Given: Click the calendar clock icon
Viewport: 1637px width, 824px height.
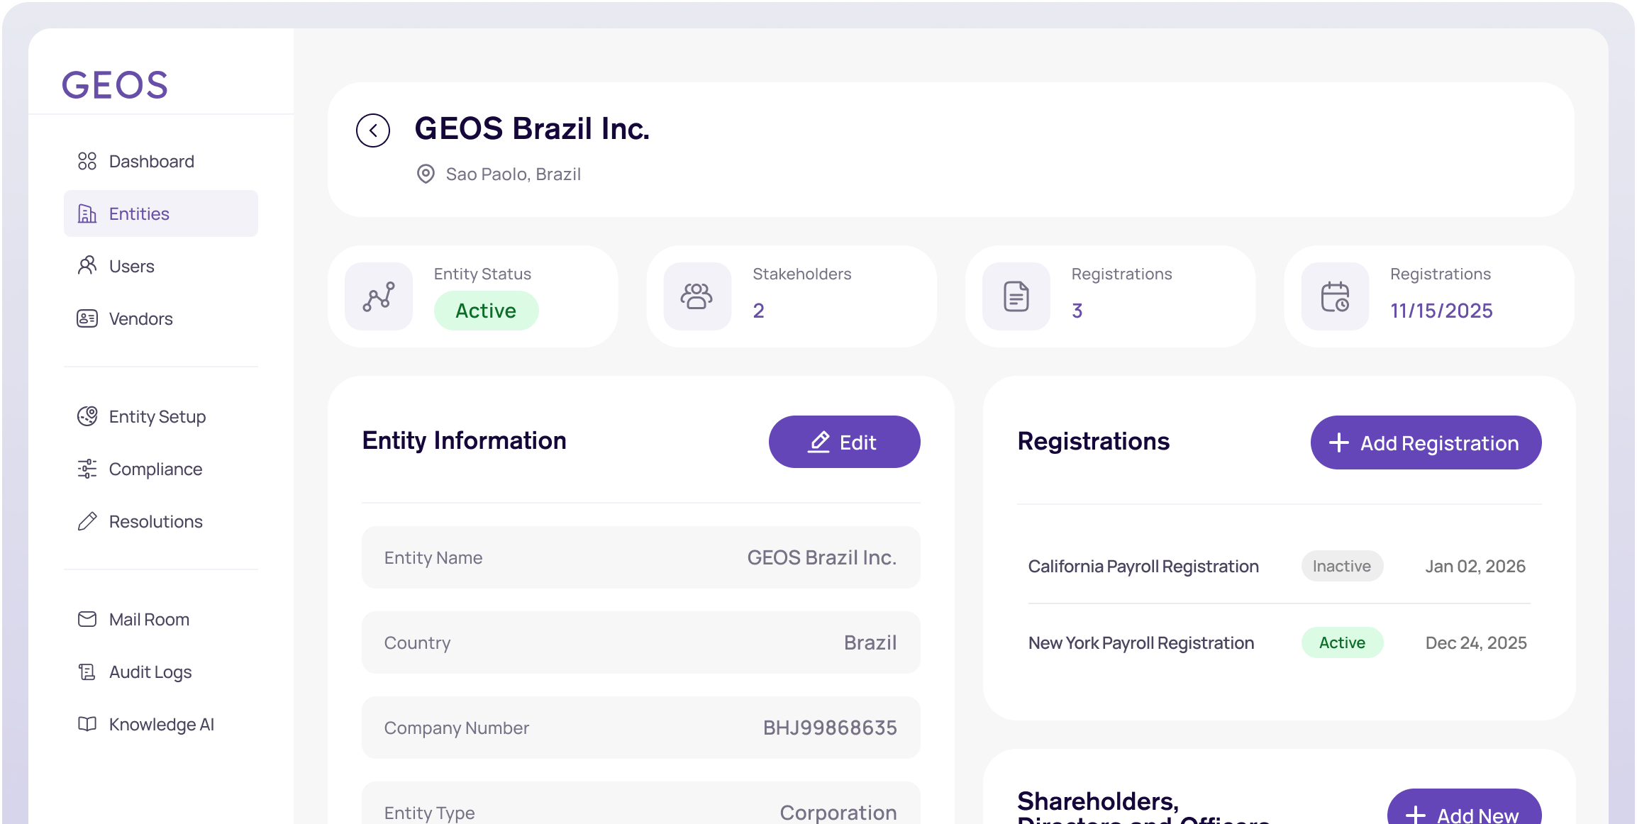Looking at the screenshot, I should coord(1335,296).
